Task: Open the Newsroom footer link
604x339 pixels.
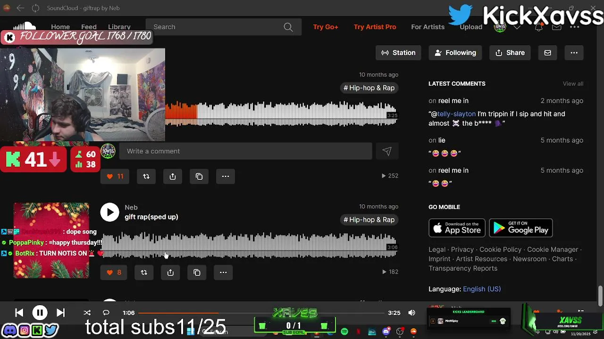Action: 529,259
